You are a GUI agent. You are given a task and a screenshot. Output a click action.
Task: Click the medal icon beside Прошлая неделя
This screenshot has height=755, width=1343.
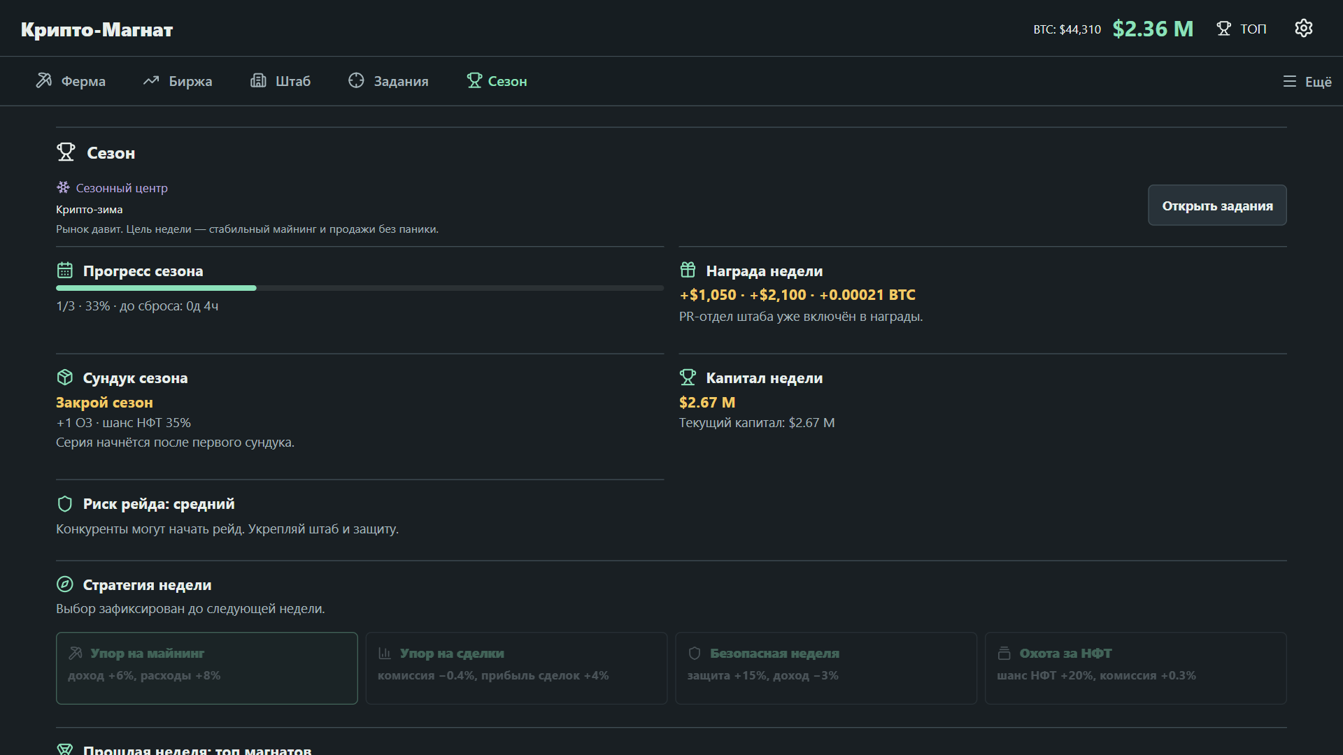point(65,749)
